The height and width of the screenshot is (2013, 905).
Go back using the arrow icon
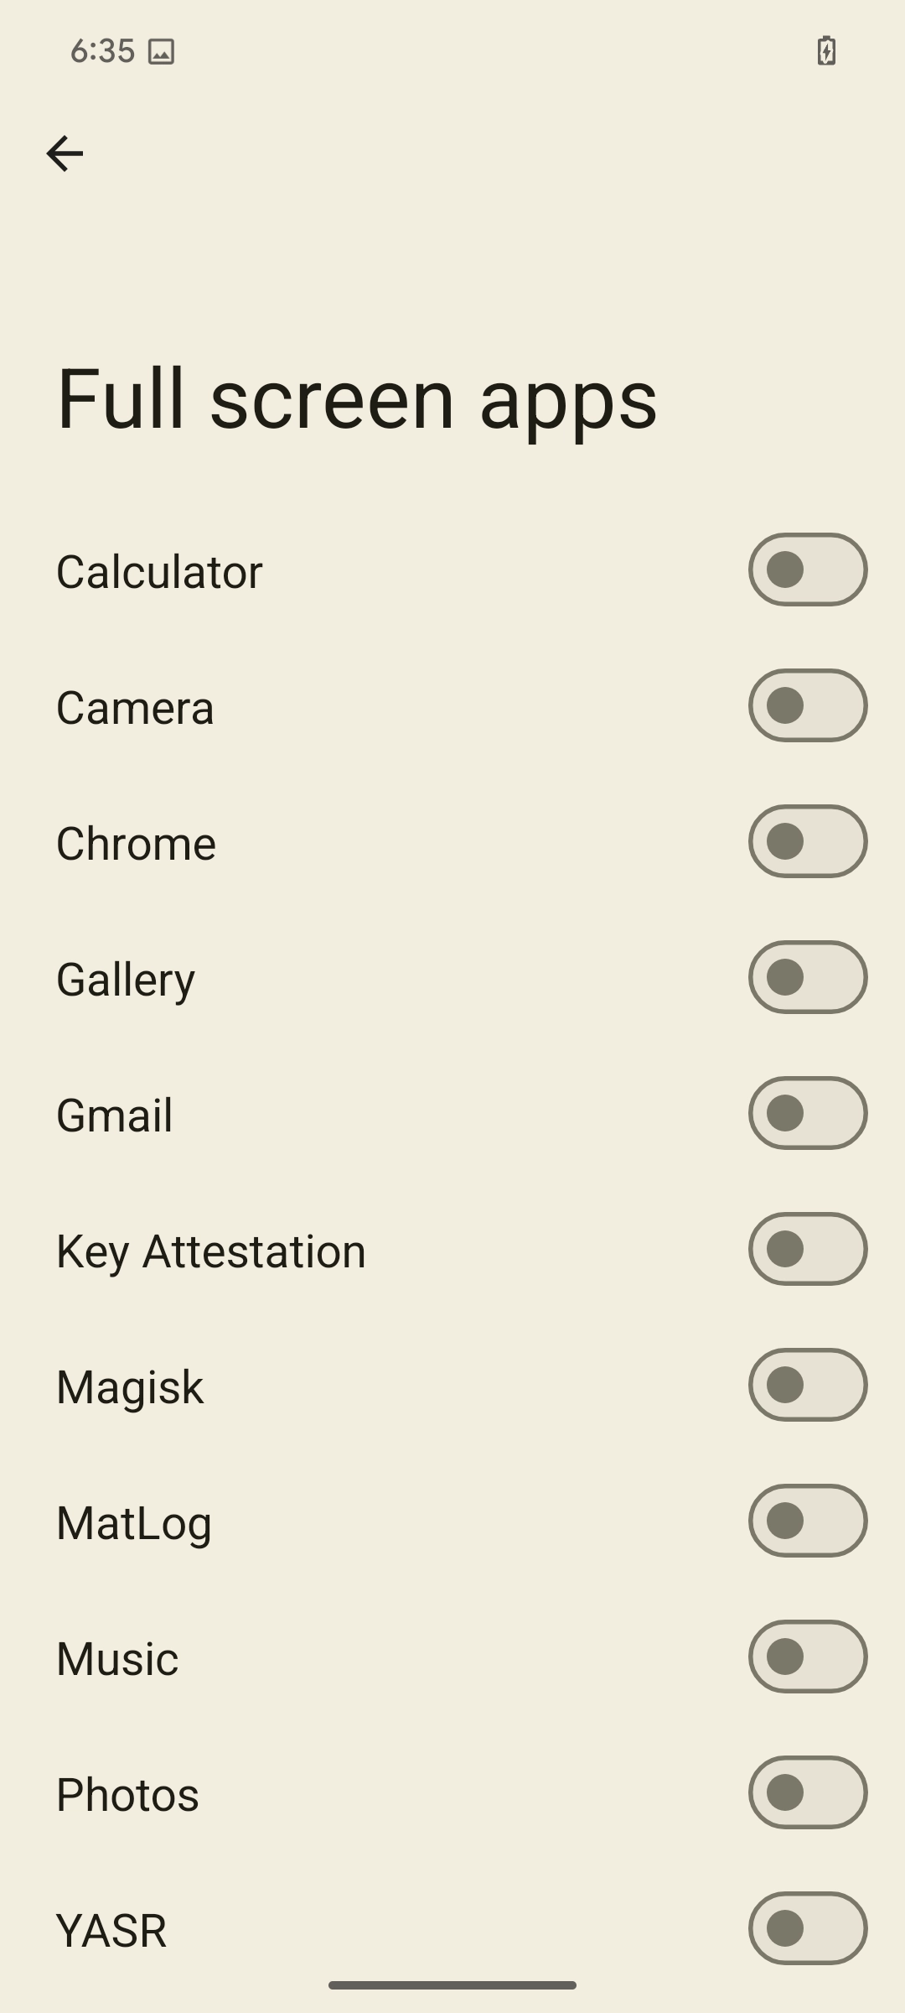tap(65, 154)
